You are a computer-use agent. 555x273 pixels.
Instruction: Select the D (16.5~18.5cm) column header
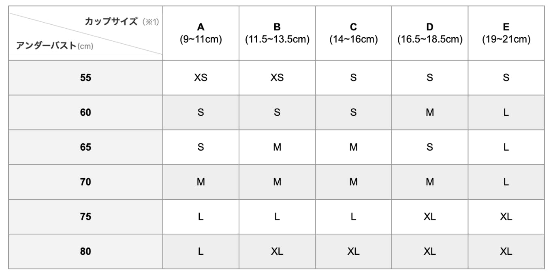[430, 33]
